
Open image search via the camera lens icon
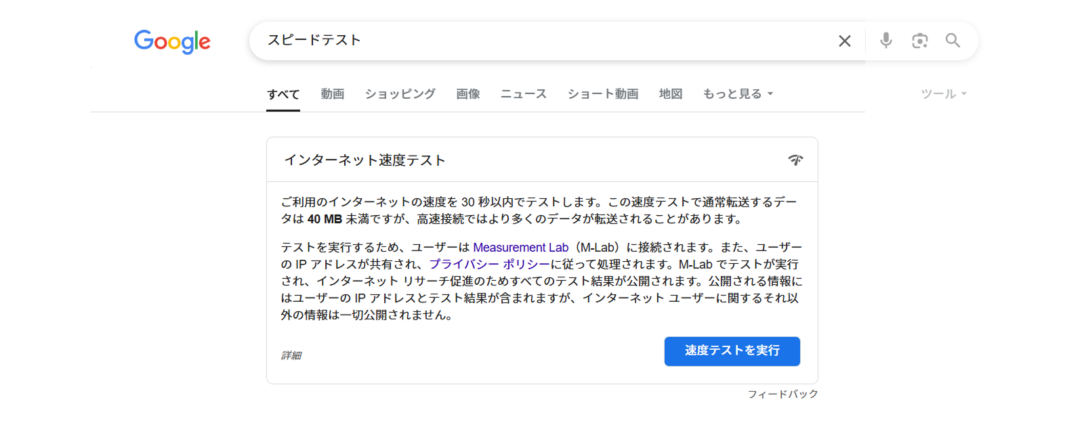coord(919,41)
